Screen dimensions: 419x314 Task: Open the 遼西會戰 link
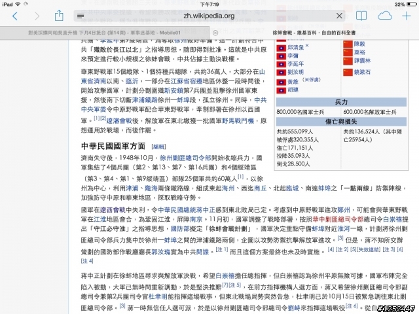point(113,209)
